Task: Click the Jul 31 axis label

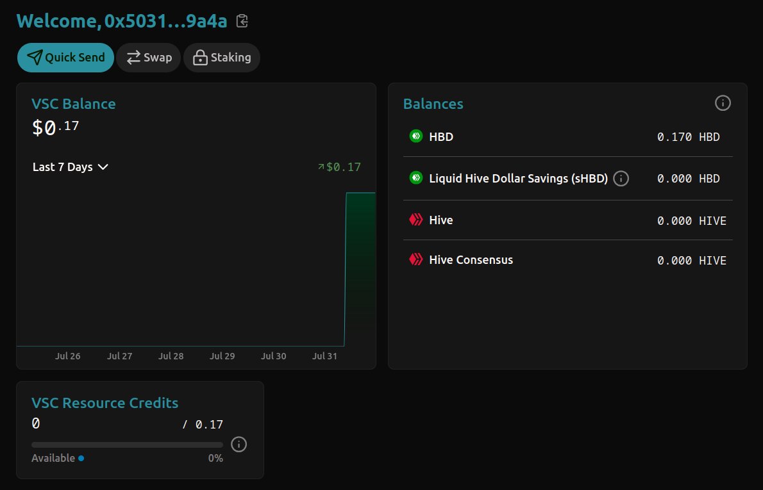Action: 324,356
